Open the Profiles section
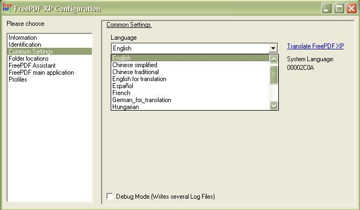The image size is (360, 210). click(50, 79)
